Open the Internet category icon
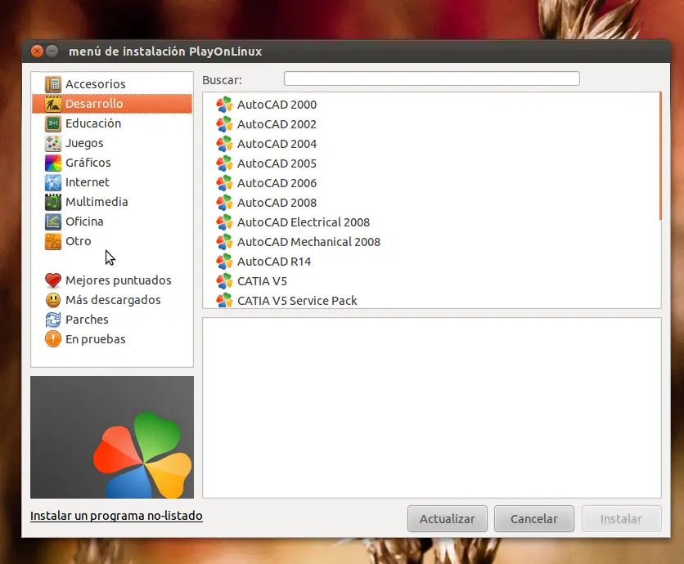 53,182
